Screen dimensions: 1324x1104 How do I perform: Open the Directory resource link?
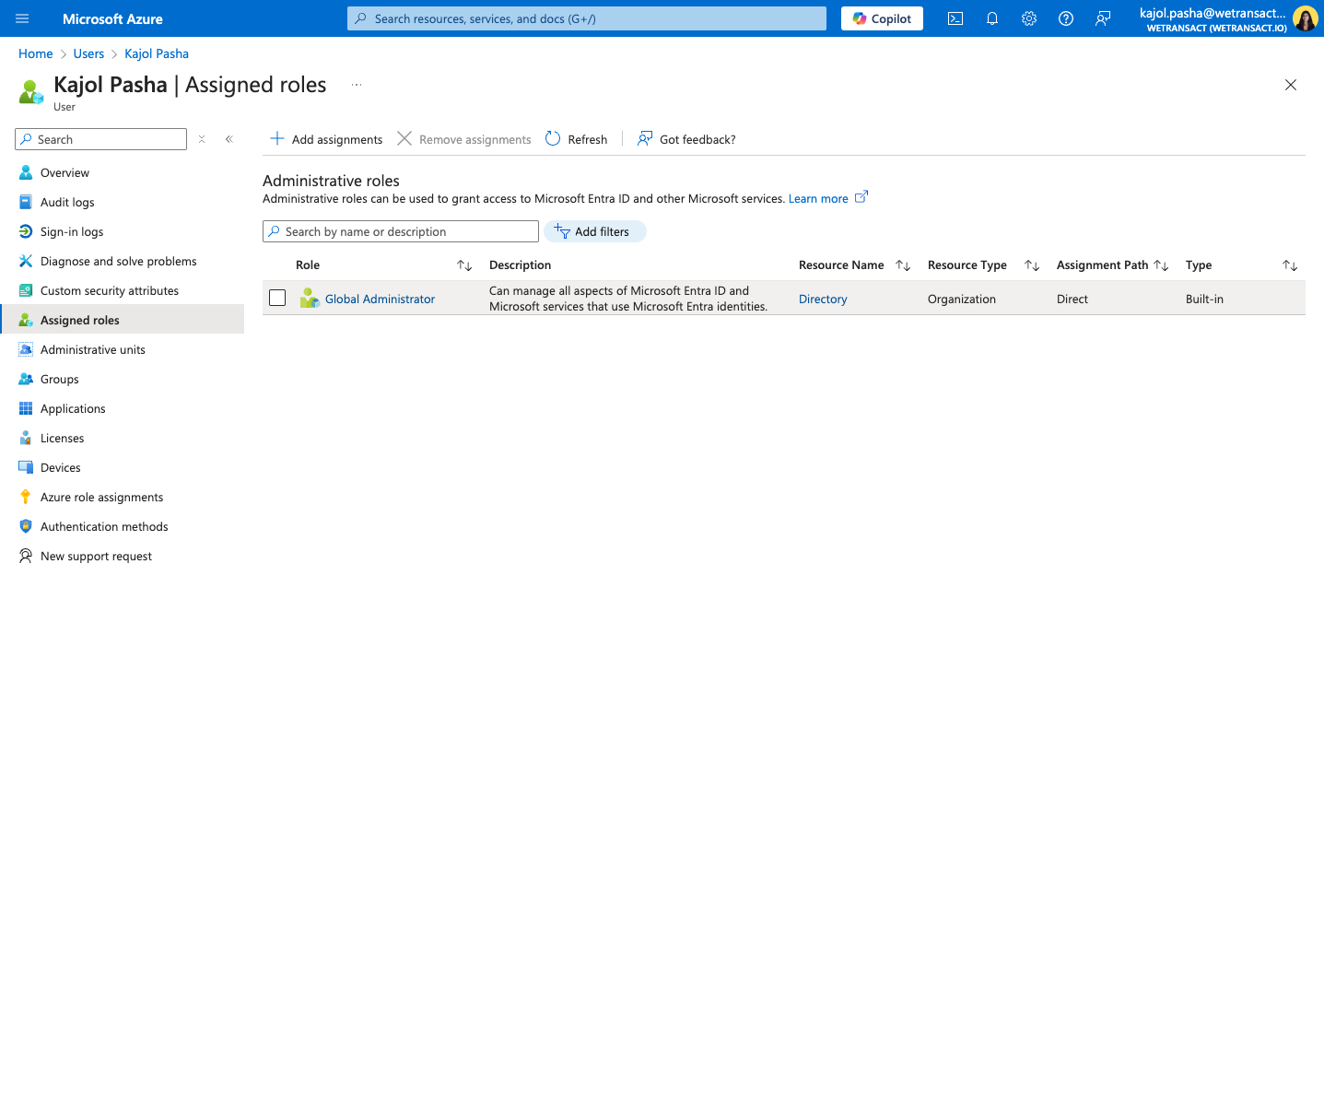(x=823, y=299)
